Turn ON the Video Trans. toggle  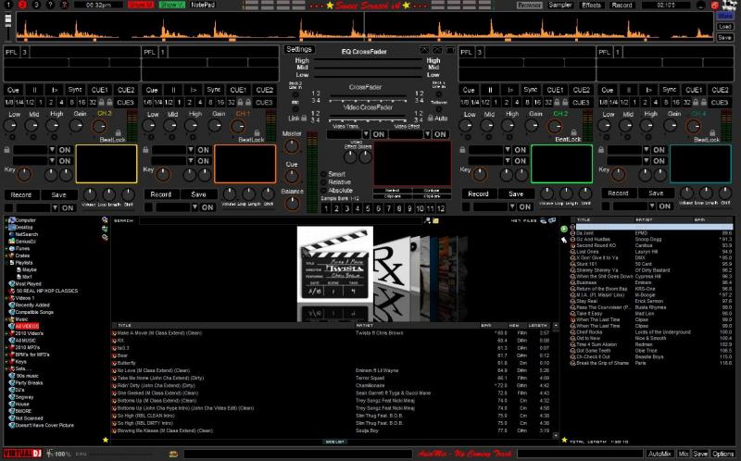[x=378, y=134]
